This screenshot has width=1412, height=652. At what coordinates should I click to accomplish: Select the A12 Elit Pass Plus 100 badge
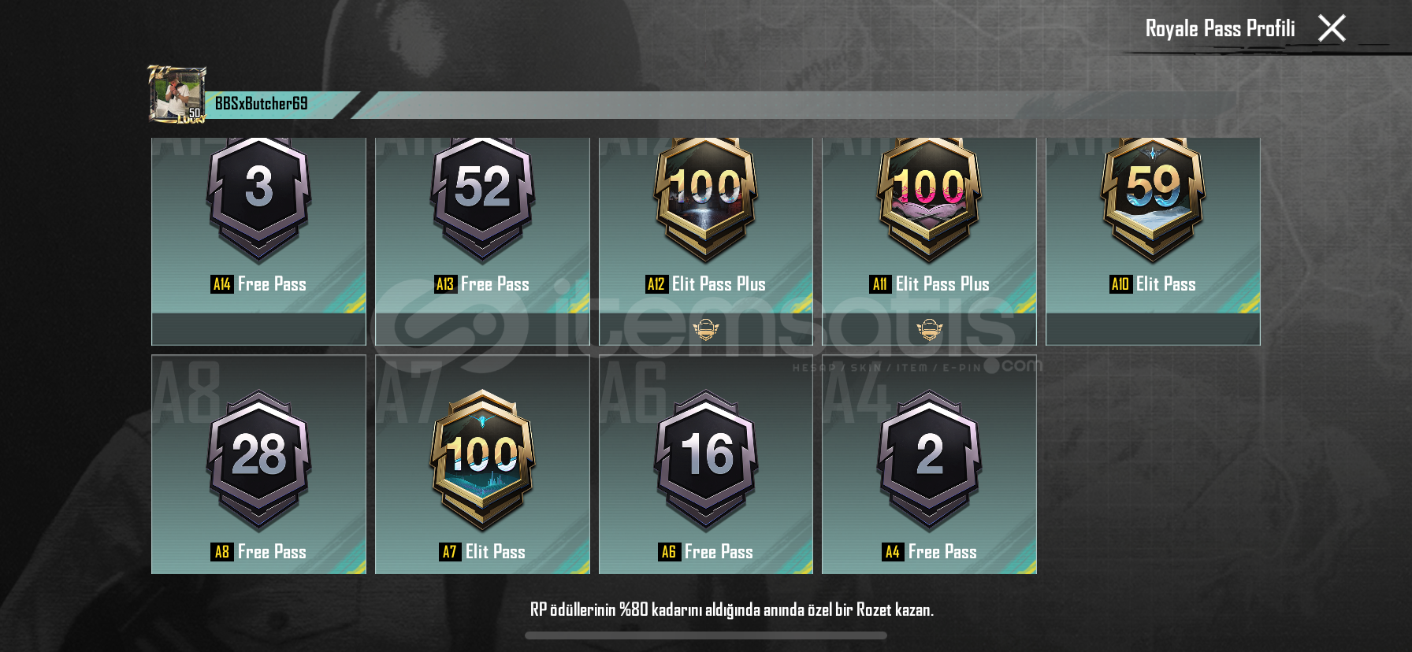pyautogui.click(x=706, y=200)
